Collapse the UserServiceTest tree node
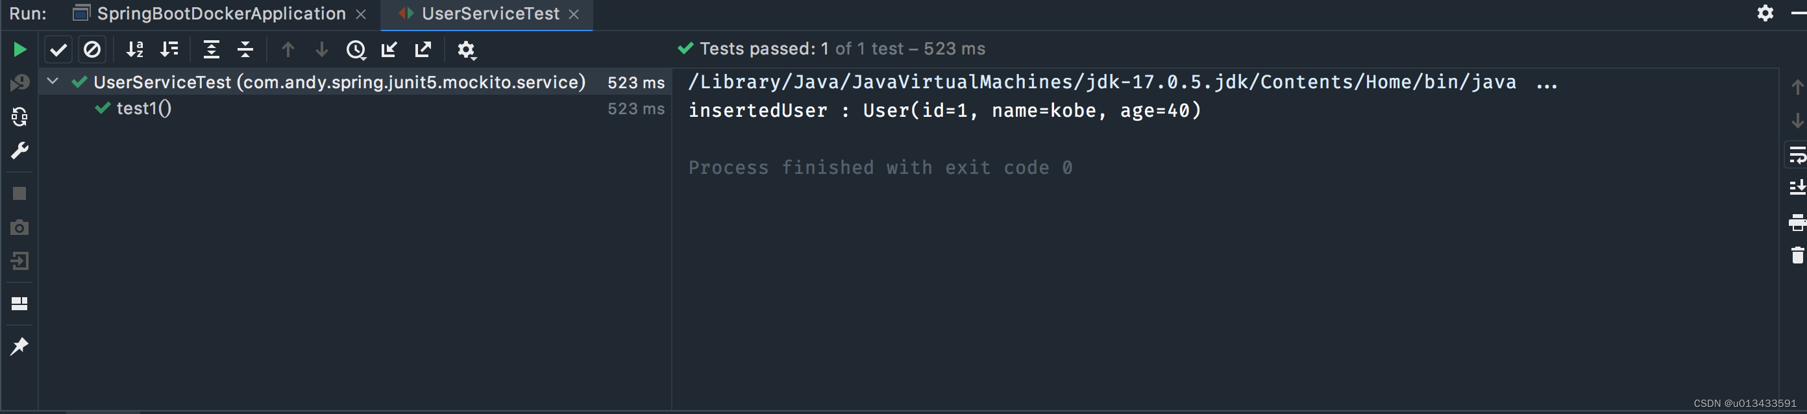The image size is (1807, 414). tap(53, 81)
